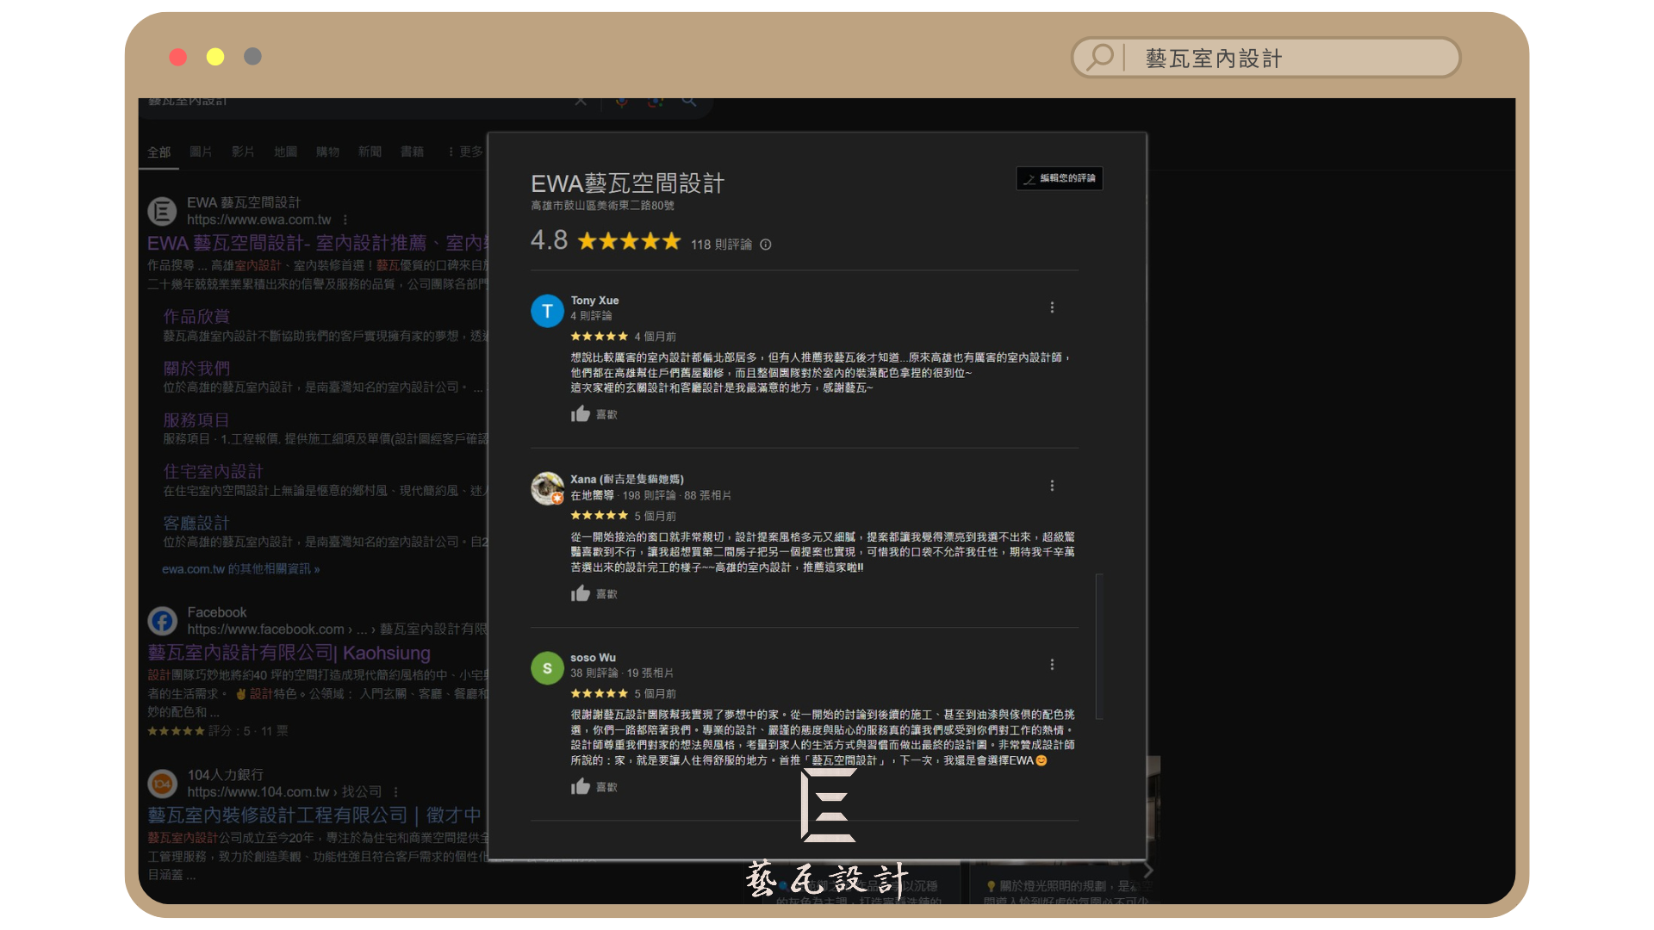
Task: Switch to the 圖片 search tab
Action: coord(201,152)
